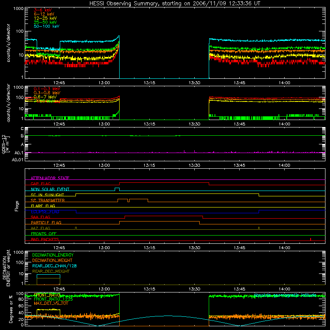This screenshot has height=330, width=330.
Task: Click the 0.3-0.8 MeV legend label
Action: [47, 93]
